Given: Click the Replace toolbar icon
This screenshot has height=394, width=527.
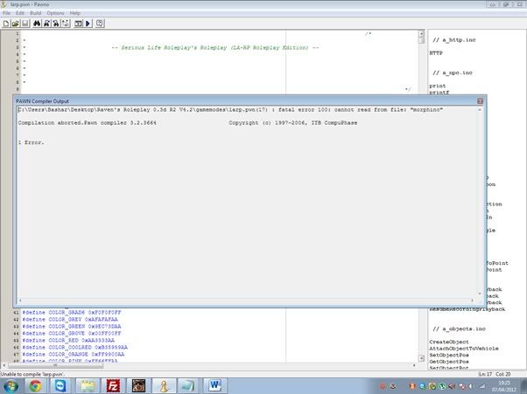Looking at the screenshot, I should click(x=66, y=24).
